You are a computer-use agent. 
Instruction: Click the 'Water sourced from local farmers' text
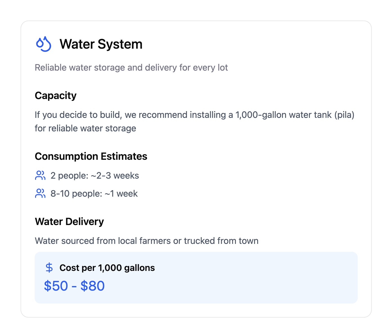point(103,241)
